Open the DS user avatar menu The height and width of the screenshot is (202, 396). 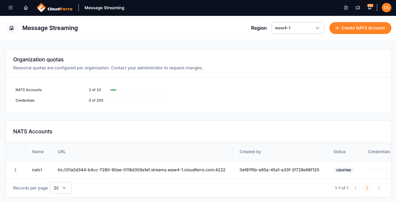386,8
